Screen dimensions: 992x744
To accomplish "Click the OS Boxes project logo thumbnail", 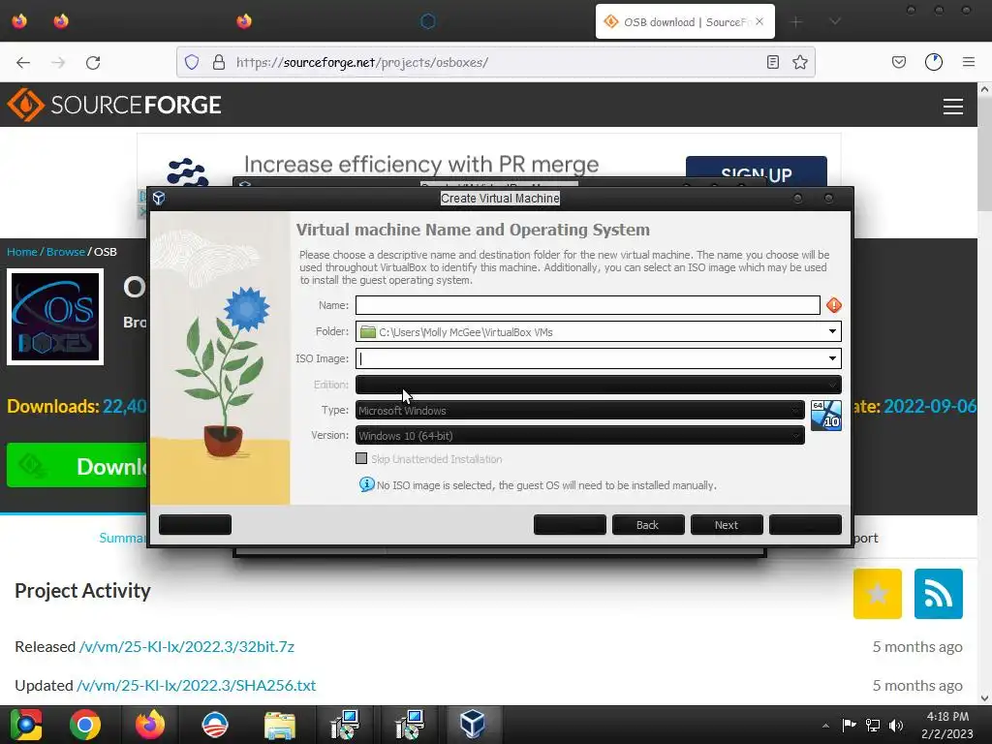I will [x=55, y=317].
